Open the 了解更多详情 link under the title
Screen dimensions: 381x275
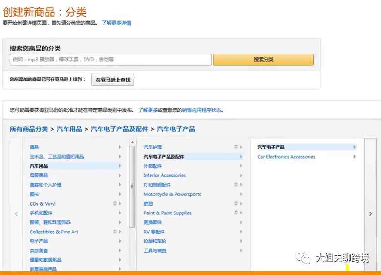(116, 23)
